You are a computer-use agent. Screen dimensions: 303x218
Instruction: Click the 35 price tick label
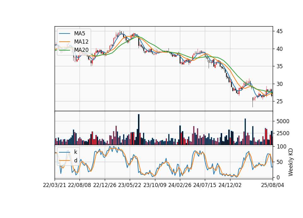tap(279, 66)
